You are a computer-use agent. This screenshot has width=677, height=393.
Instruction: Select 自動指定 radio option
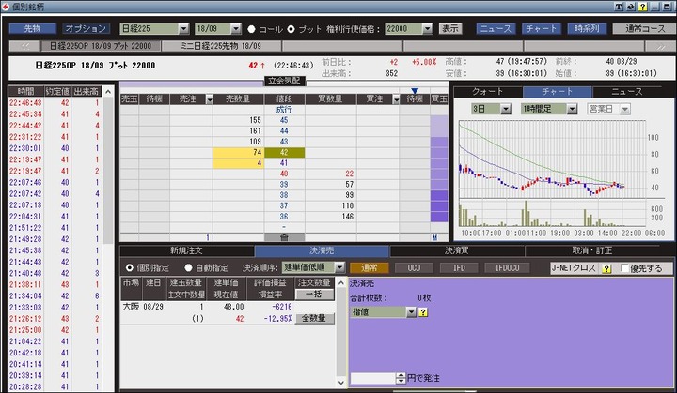point(188,267)
